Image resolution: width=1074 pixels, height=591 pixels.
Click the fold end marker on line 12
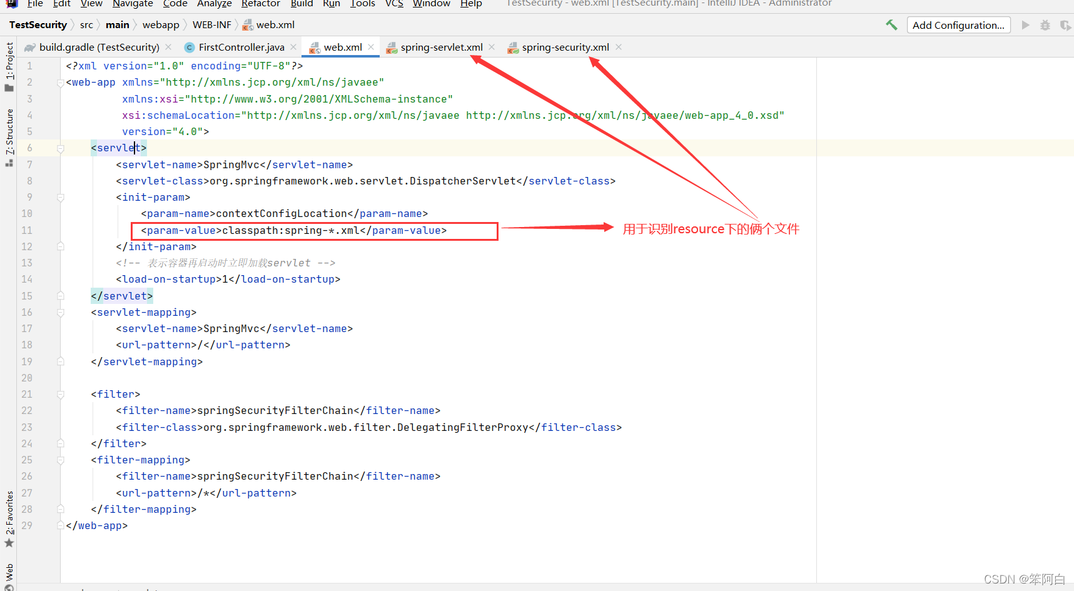click(61, 246)
